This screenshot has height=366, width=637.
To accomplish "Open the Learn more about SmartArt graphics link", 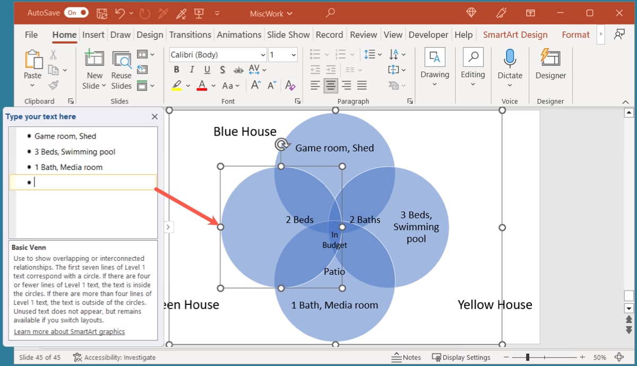I will 68,331.
